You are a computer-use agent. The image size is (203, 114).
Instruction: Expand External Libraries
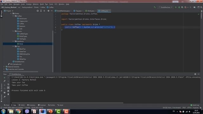tap(4, 67)
